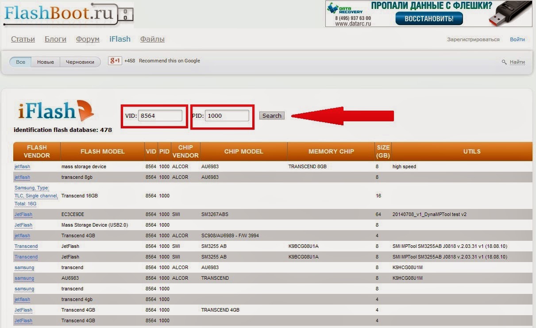The height and width of the screenshot is (328, 536).
Task: Click the 'high speed' utils cell
Action: [404, 166]
